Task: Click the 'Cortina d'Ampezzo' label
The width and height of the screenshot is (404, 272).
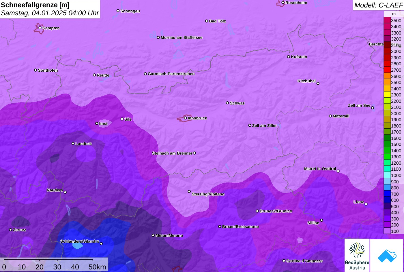Action: pyautogui.click(x=304, y=261)
